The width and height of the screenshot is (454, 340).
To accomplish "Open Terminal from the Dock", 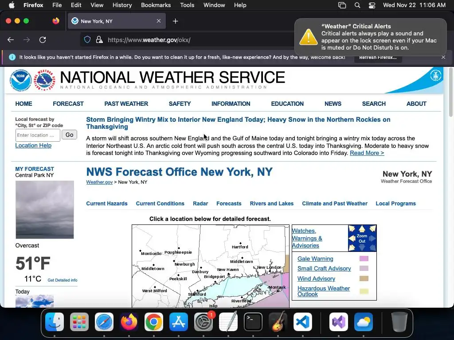I will [x=253, y=322].
